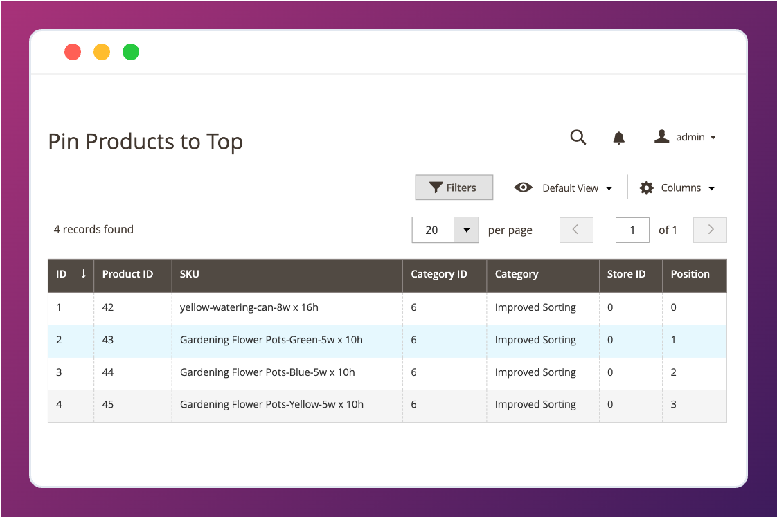Expand the Columns dropdown arrow
The image size is (777, 517).
712,189
